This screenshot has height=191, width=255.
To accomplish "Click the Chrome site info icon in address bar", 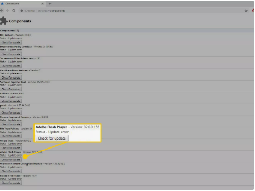I will tap(22, 11).
